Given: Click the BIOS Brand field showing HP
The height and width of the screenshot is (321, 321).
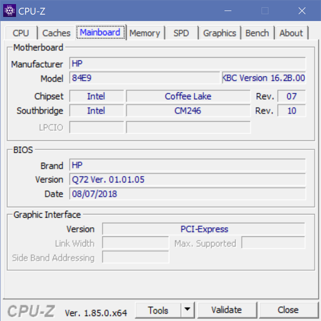Looking at the screenshot, I should tap(187, 165).
